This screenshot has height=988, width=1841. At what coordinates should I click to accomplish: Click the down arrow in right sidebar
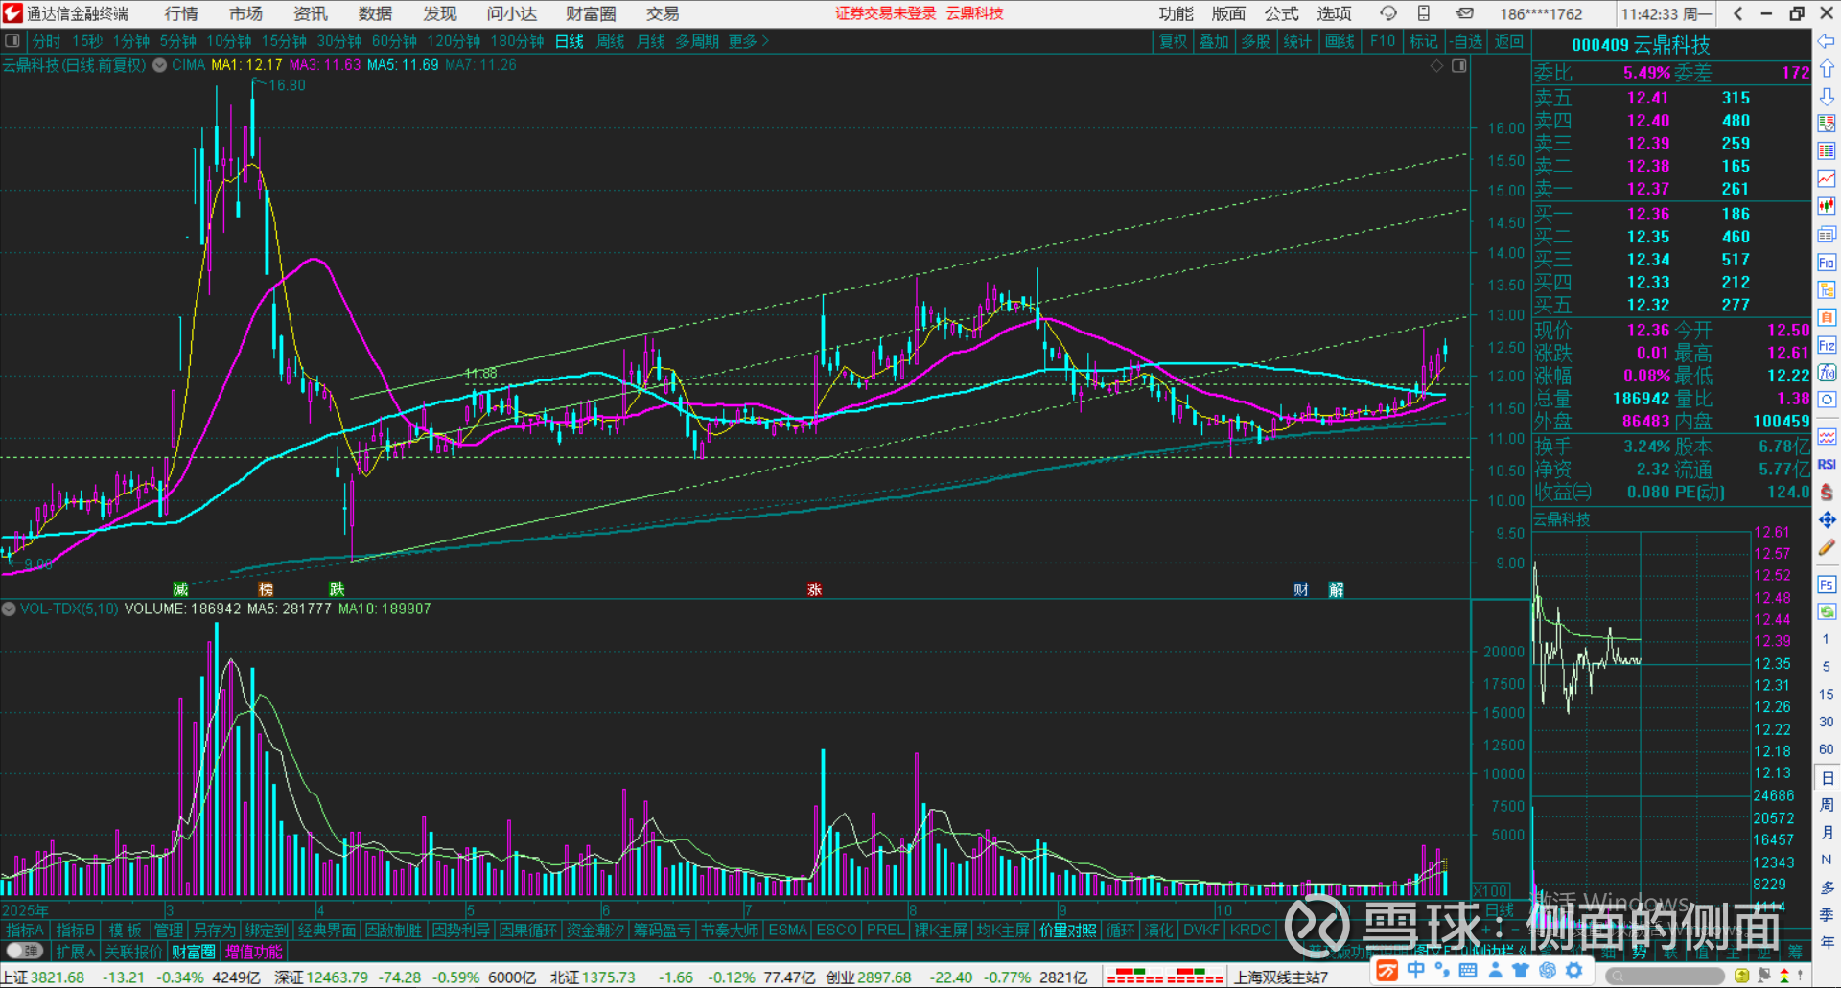(1827, 97)
